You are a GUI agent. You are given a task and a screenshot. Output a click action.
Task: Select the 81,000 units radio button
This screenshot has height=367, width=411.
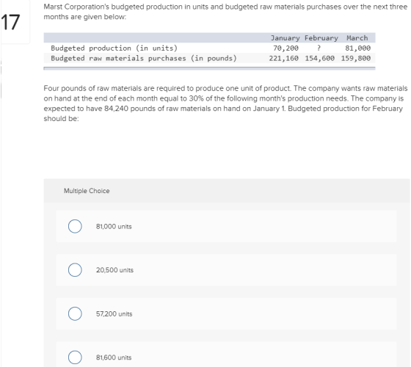75,226
